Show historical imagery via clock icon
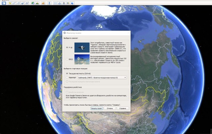 (x=33, y=3)
